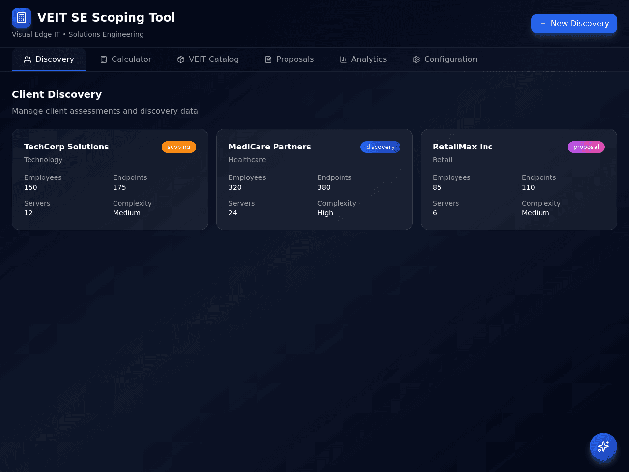Viewport: 629px width, 472px height.
Task: Go to the VEIT Catalog tab
Action: pyautogui.click(x=208, y=59)
